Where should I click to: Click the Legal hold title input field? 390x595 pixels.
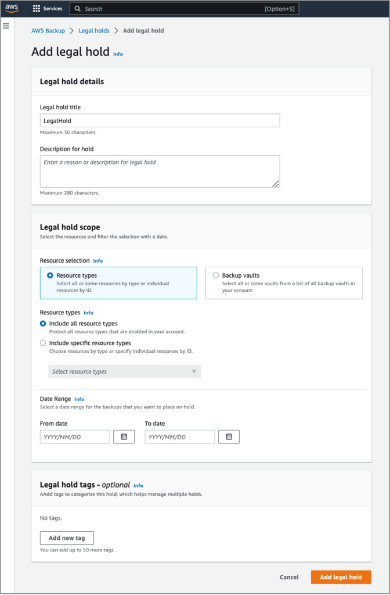pos(158,120)
